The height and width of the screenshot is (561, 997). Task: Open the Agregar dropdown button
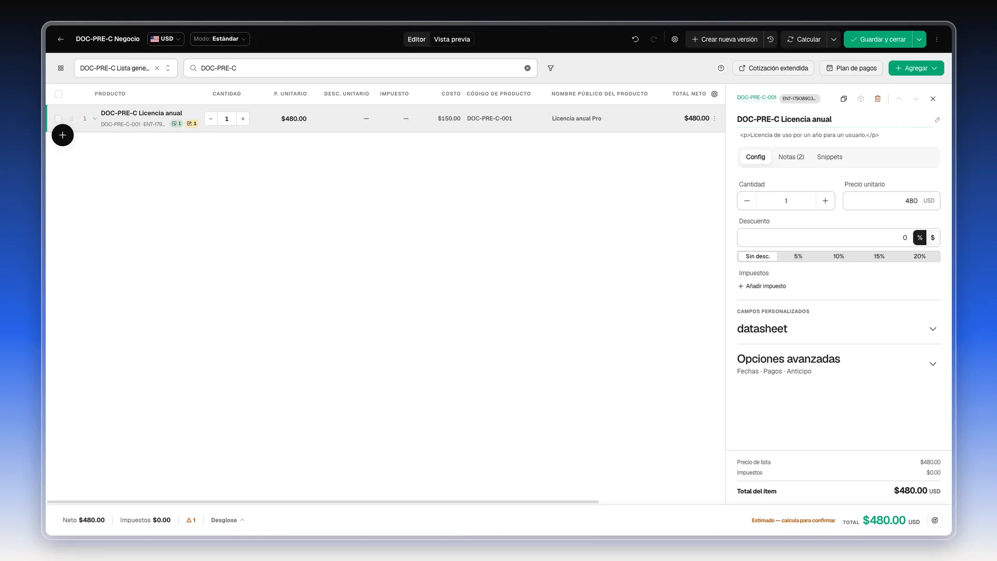pos(916,68)
